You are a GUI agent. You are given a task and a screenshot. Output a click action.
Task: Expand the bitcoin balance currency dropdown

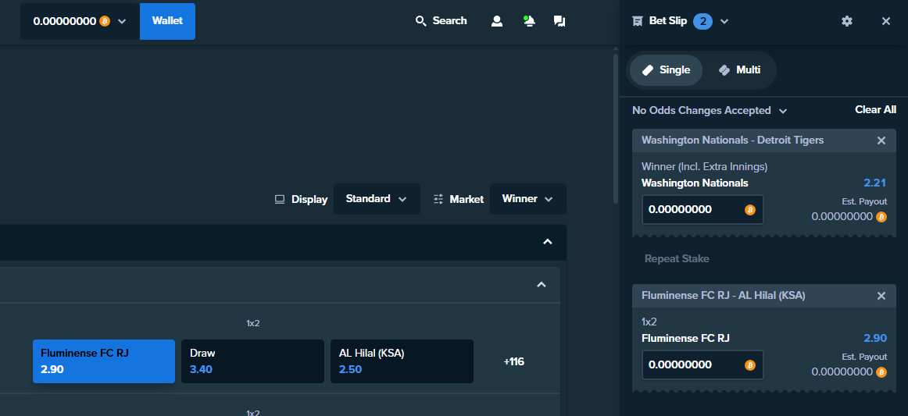pos(122,21)
